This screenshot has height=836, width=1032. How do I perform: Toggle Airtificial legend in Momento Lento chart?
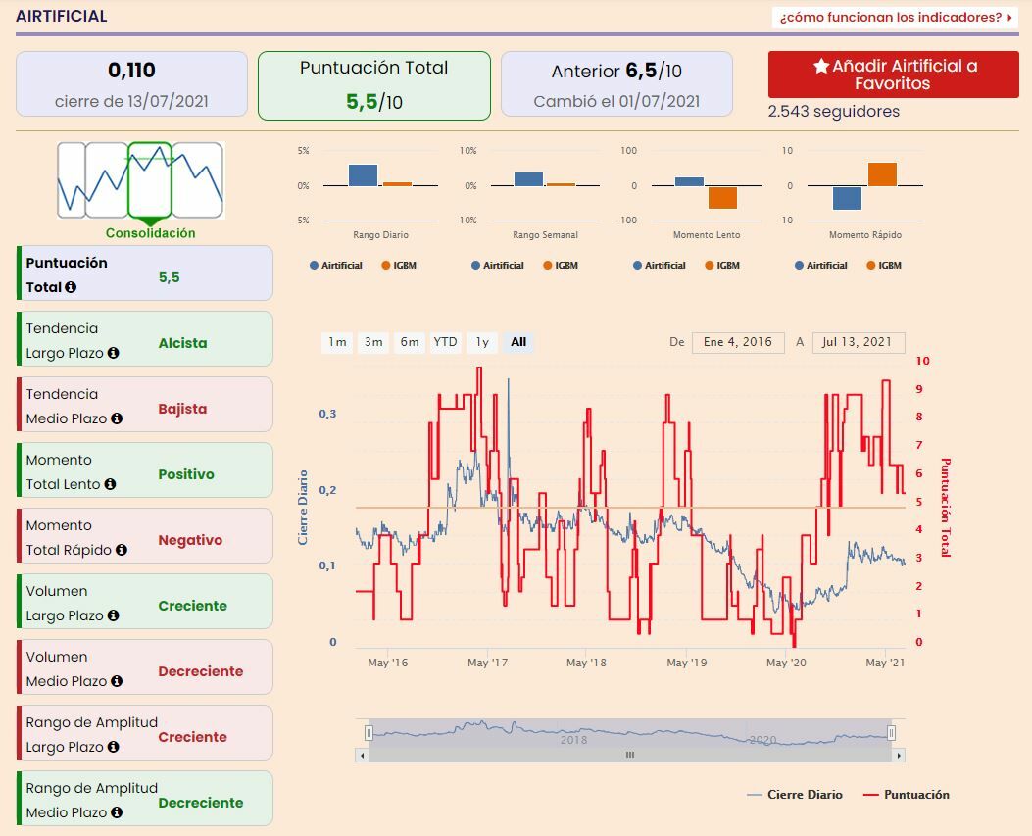point(660,266)
